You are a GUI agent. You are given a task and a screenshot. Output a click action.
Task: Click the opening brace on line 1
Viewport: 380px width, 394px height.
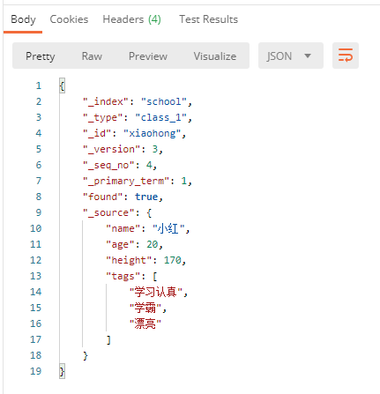(62, 85)
